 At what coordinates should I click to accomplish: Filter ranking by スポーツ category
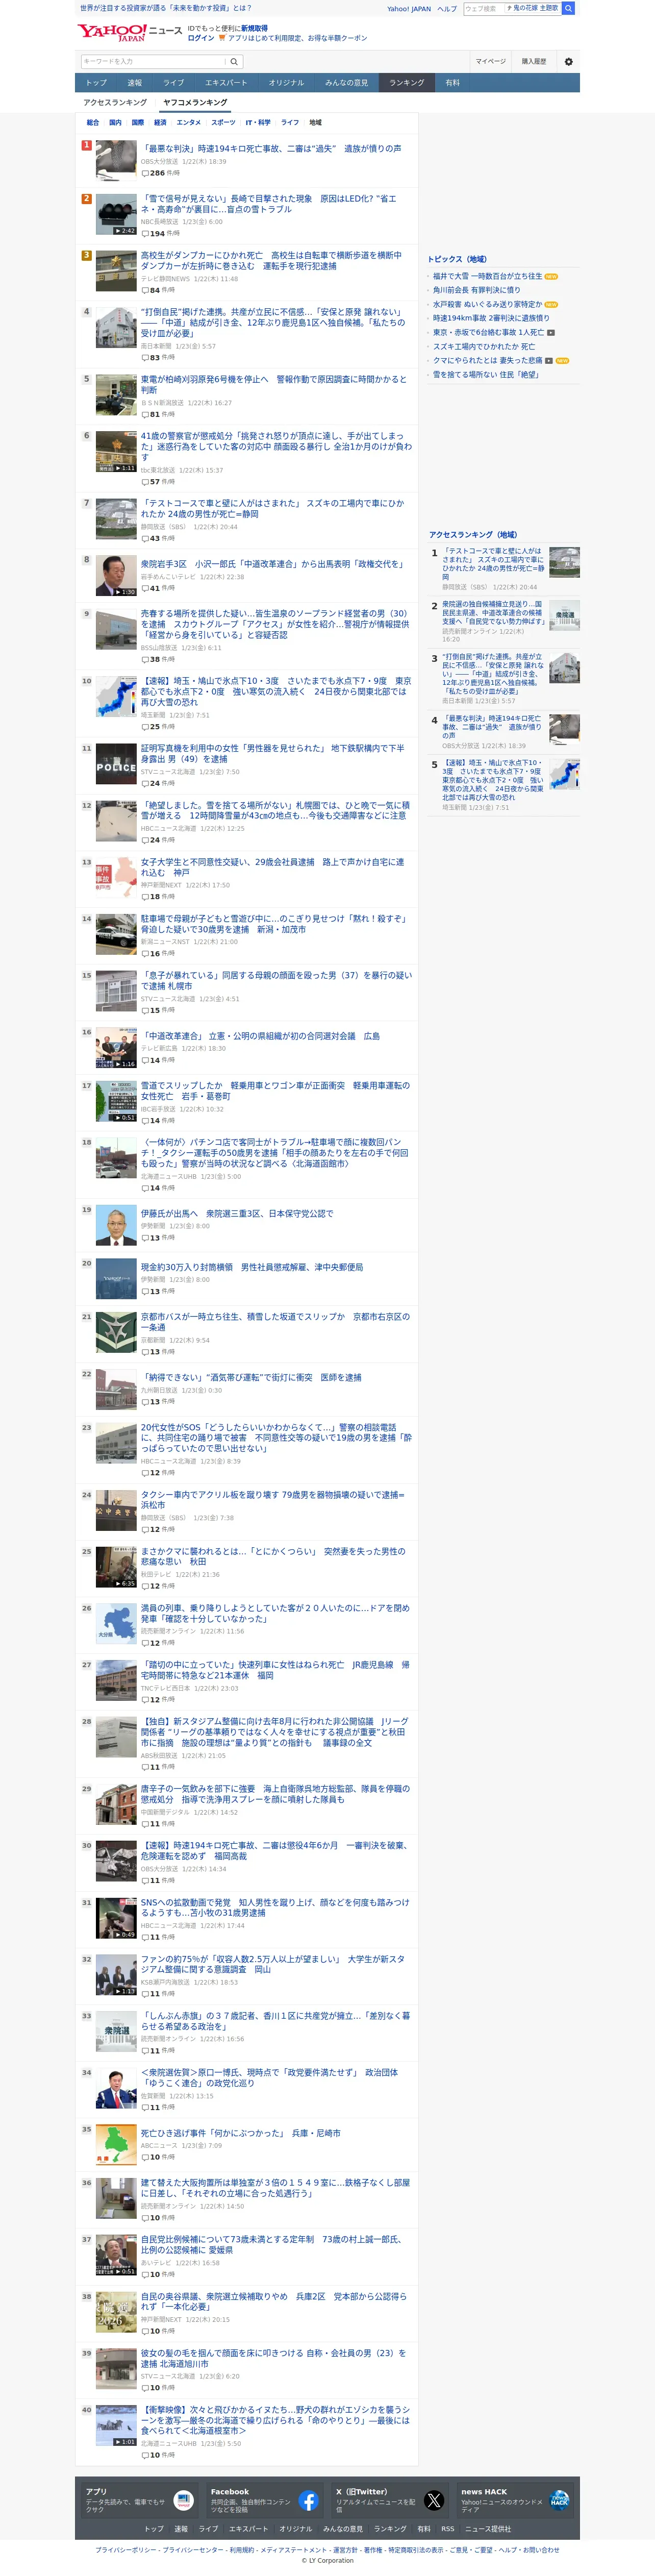tap(223, 122)
